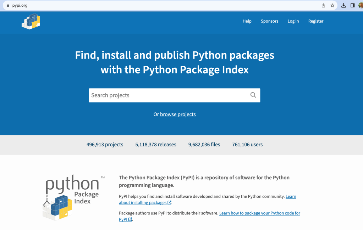The width and height of the screenshot is (363, 230).
Task: Open the browser profile avatar
Action: (361, 5)
